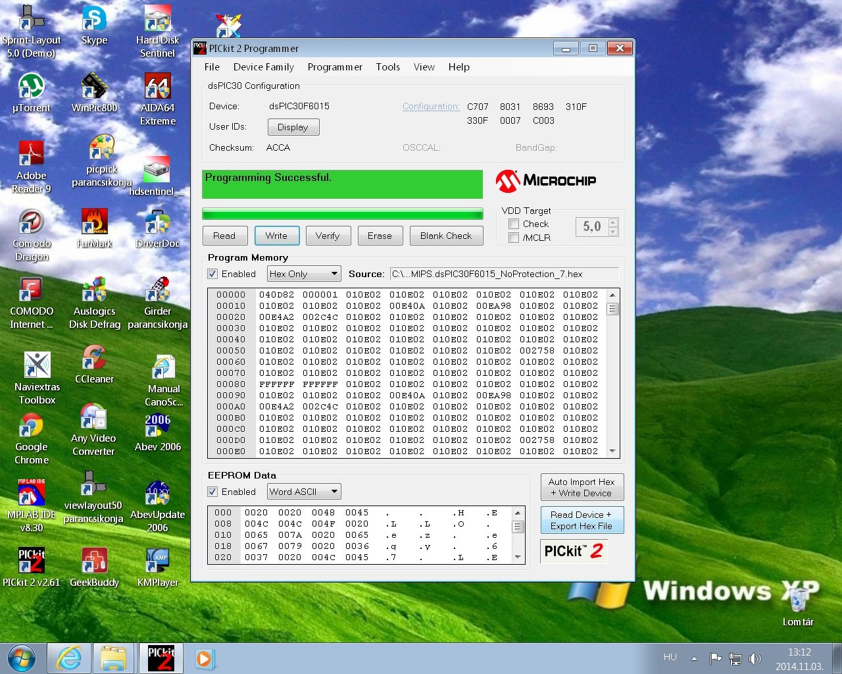Toggle EEPROM Data Enabled checkbox
Viewport: 842px width, 674px height.
212,492
